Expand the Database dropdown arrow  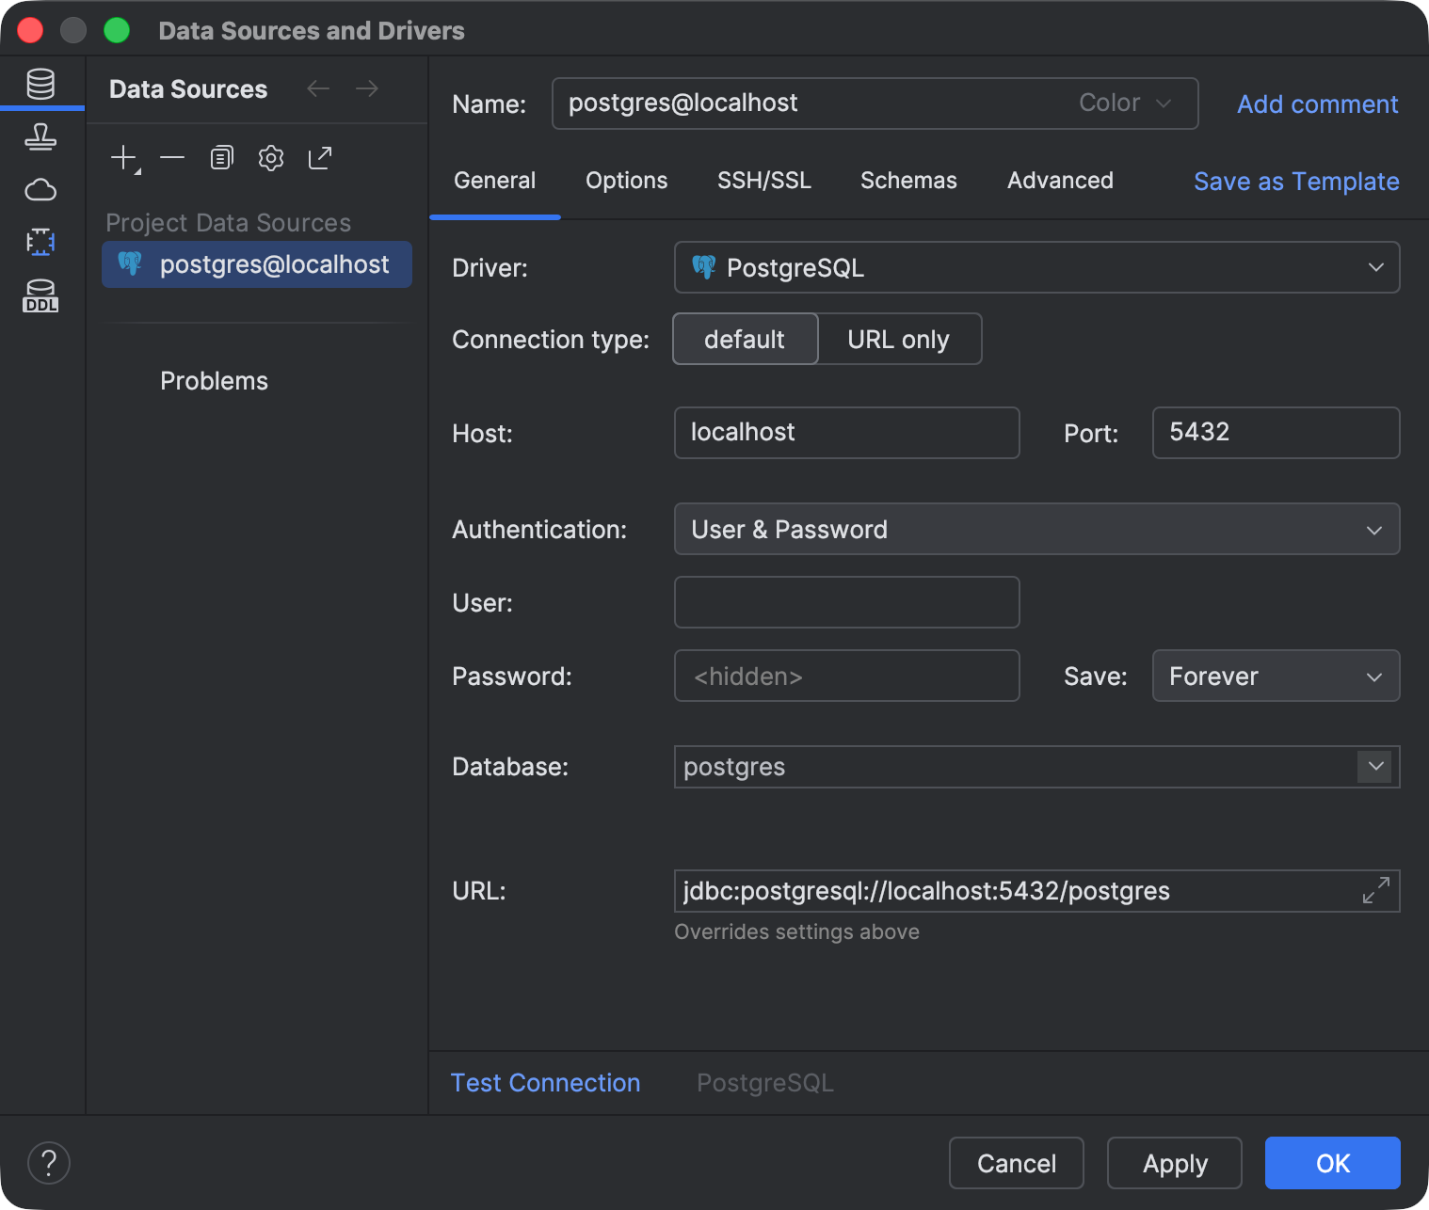point(1376,766)
